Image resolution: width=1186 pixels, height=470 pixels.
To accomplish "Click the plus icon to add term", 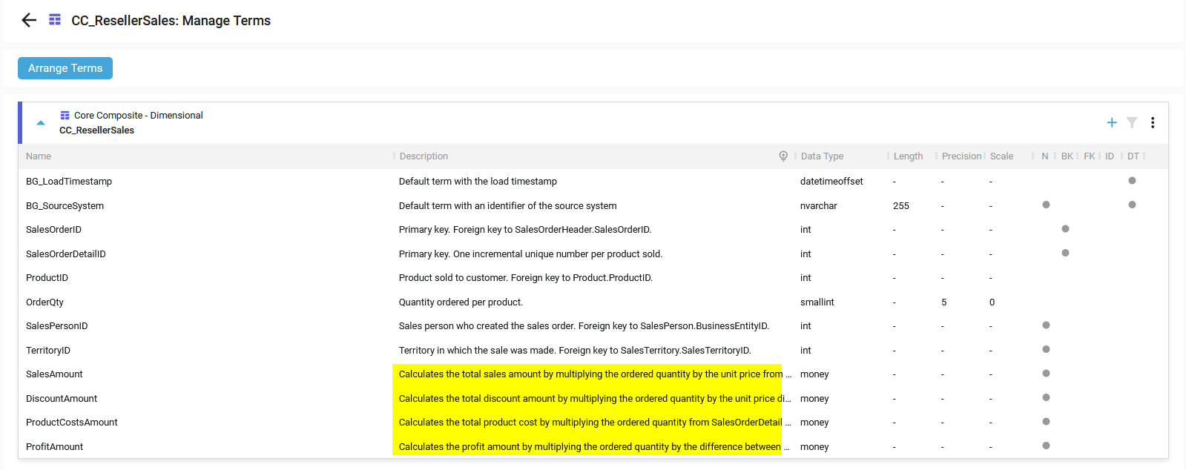I will coord(1111,122).
